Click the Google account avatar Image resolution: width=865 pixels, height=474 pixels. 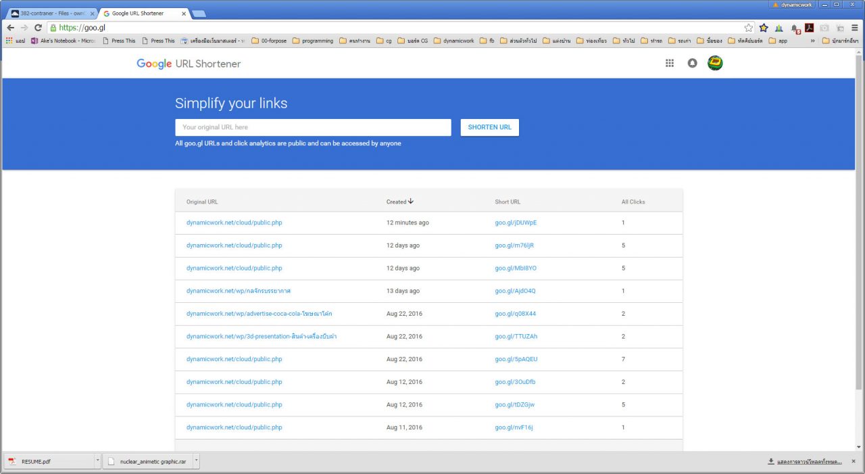tap(715, 63)
